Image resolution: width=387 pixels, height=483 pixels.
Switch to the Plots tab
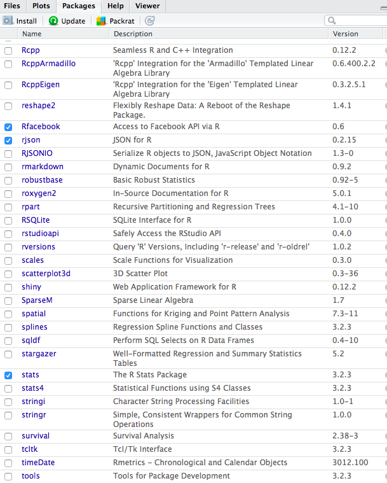click(41, 6)
